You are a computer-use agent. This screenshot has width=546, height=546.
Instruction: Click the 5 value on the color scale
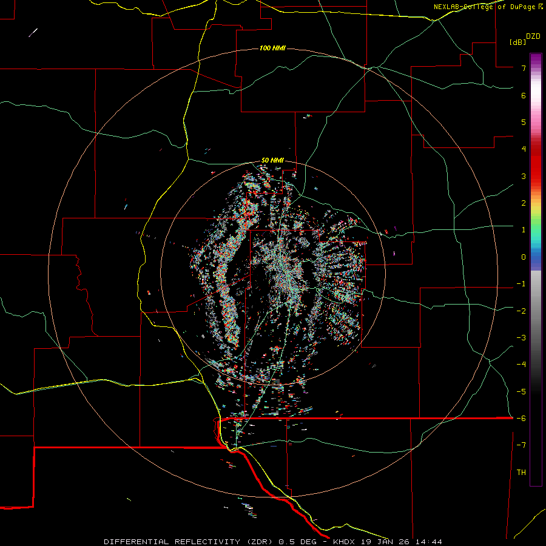pos(524,122)
